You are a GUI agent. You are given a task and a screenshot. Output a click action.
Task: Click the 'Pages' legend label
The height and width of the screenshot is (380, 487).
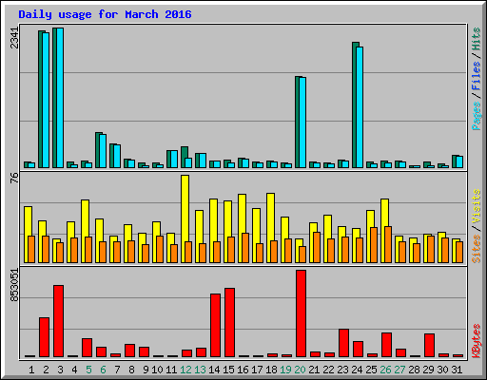(x=477, y=116)
